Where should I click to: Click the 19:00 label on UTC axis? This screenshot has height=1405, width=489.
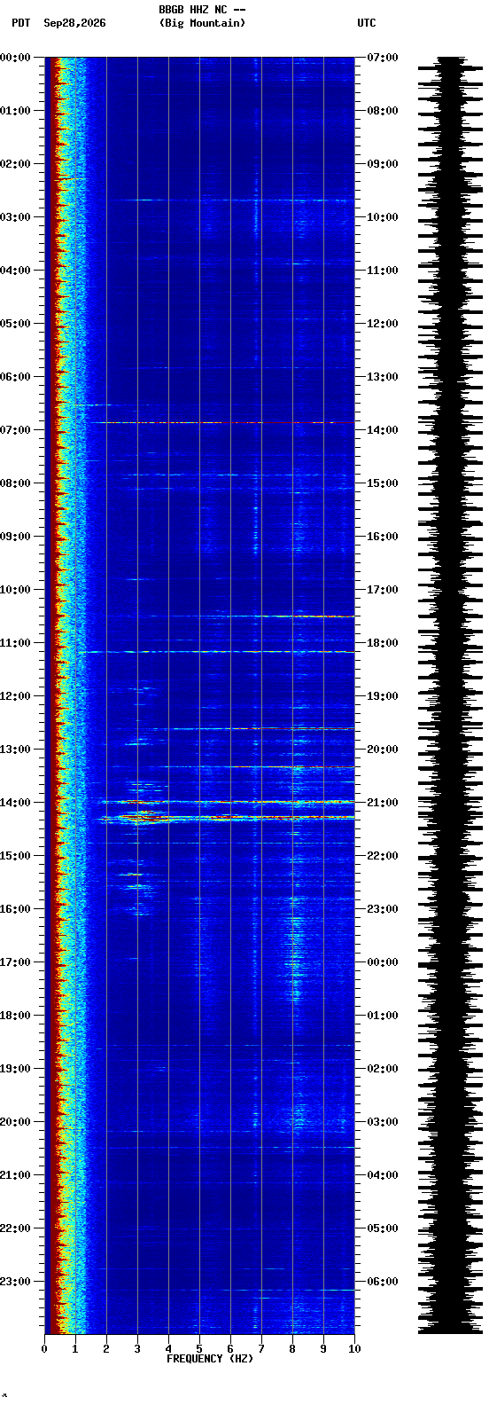pos(383,696)
